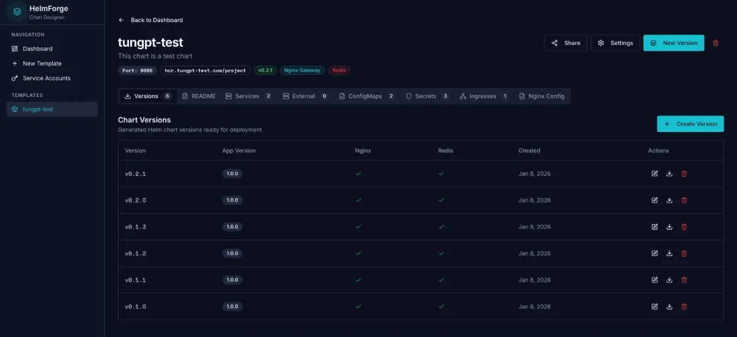This screenshot has height=337, width=737.
Task: Delete version v0.1.0 trash icon
Action: click(x=684, y=306)
